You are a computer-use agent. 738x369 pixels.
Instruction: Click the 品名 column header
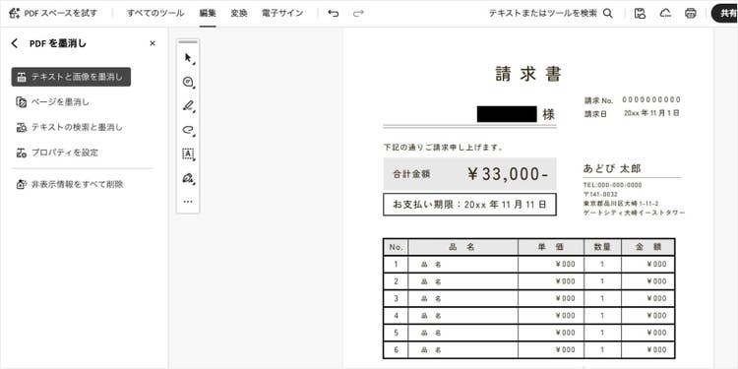click(462, 247)
